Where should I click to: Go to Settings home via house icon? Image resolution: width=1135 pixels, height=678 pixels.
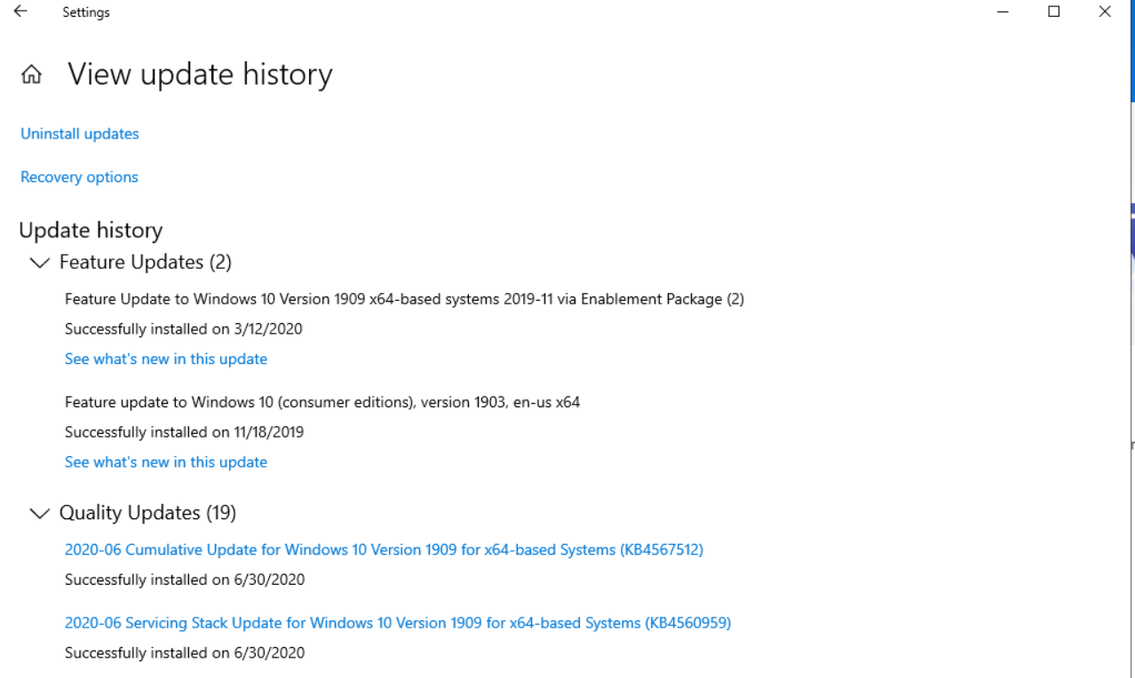tap(31, 75)
